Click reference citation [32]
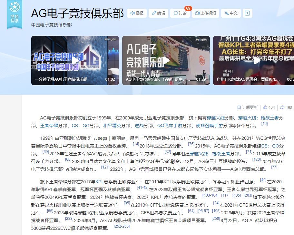The image size is (294, 235). (168, 152)
